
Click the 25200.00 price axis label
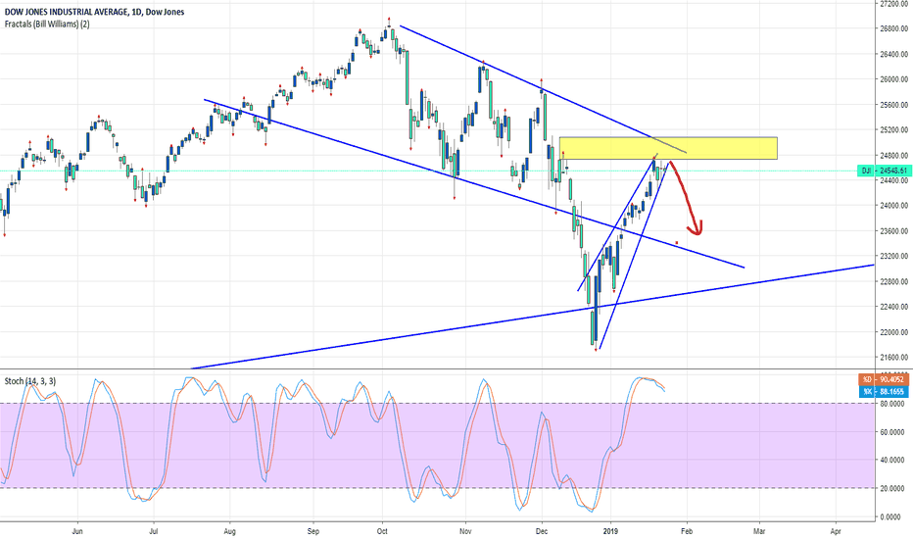[x=893, y=130]
